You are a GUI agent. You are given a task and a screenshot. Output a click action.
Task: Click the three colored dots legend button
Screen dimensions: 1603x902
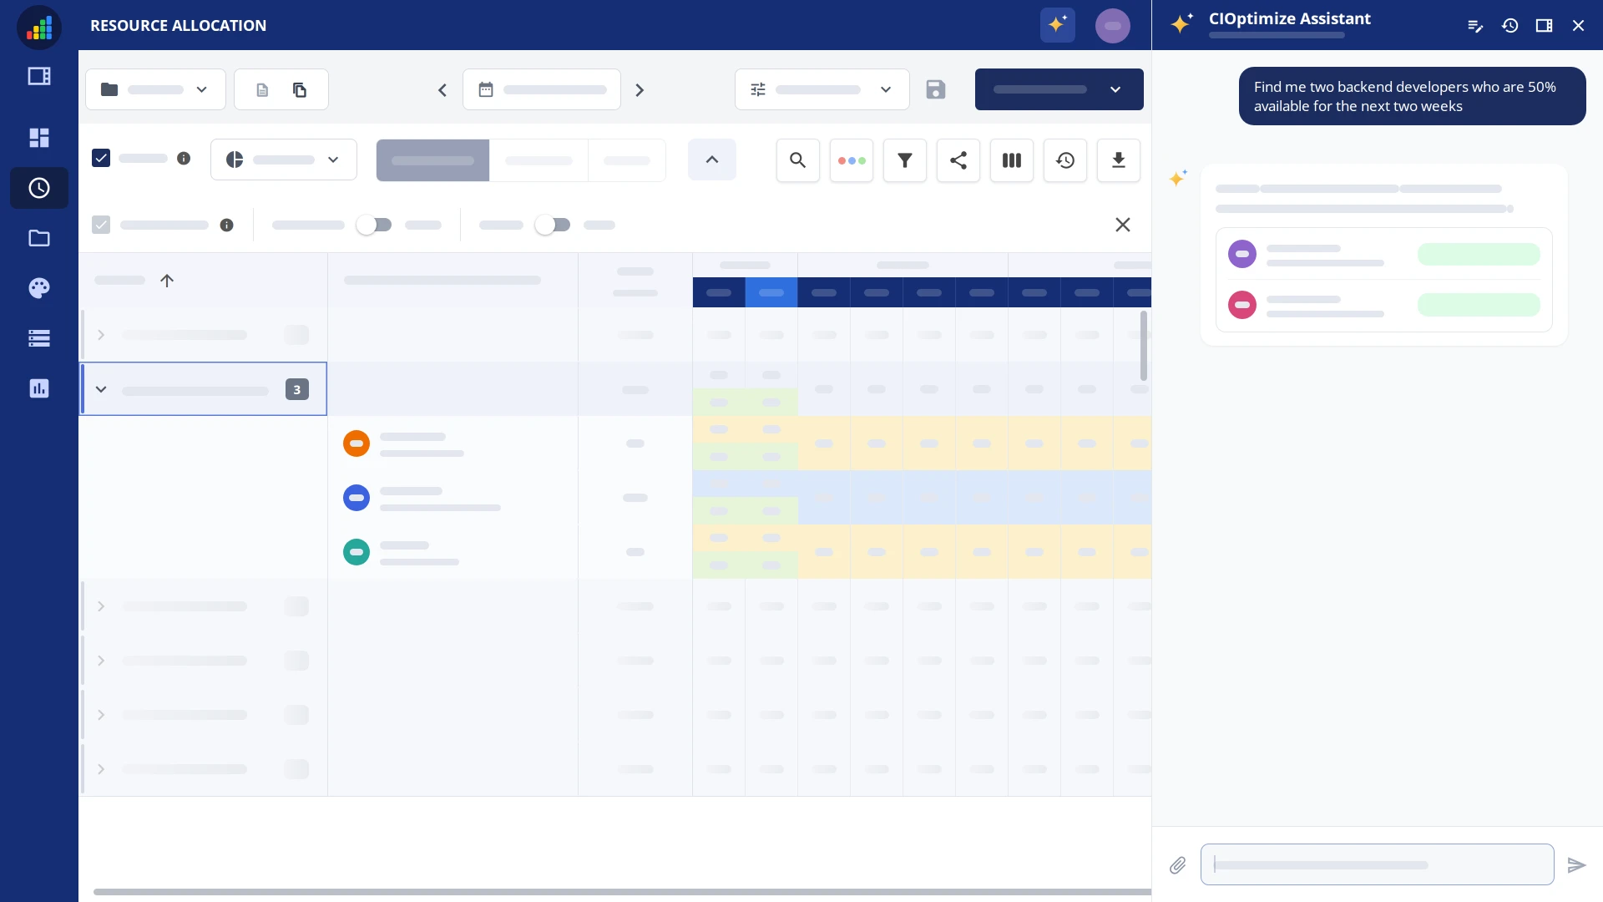852,160
